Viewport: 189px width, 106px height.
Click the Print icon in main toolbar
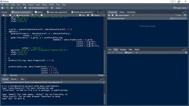25,8
